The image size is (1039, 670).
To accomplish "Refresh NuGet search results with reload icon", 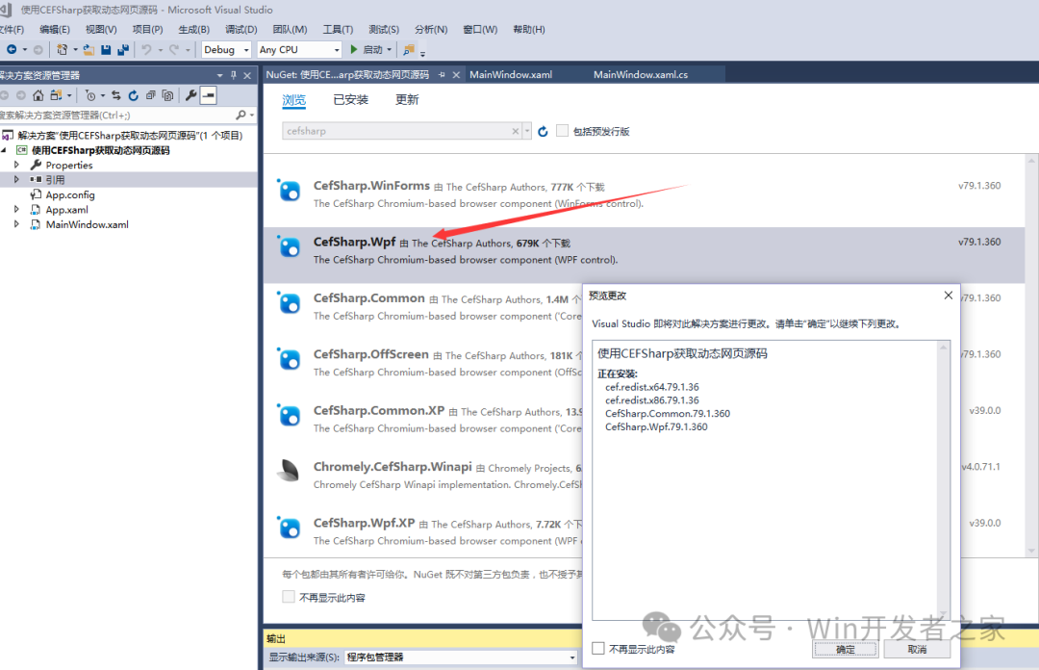I will [543, 131].
